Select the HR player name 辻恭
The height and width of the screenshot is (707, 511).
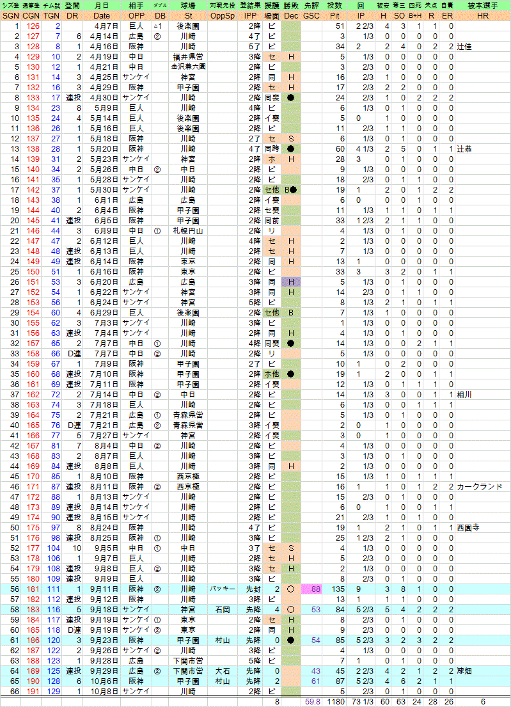464,149
